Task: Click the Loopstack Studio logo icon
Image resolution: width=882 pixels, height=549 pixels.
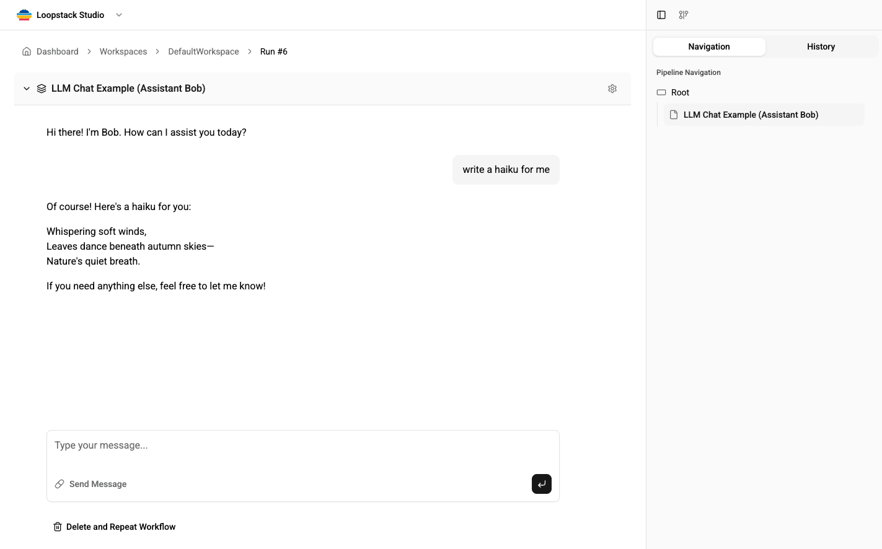Action: tap(24, 14)
